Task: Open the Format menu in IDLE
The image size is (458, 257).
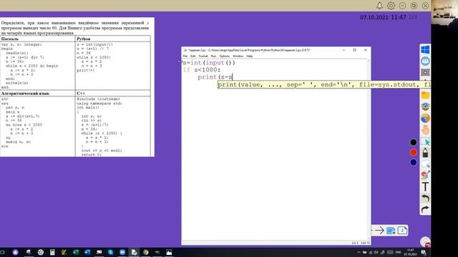Action: pos(203,56)
